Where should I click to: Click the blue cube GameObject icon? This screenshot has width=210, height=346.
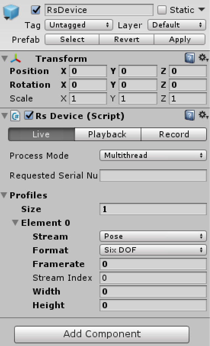tap(11, 12)
